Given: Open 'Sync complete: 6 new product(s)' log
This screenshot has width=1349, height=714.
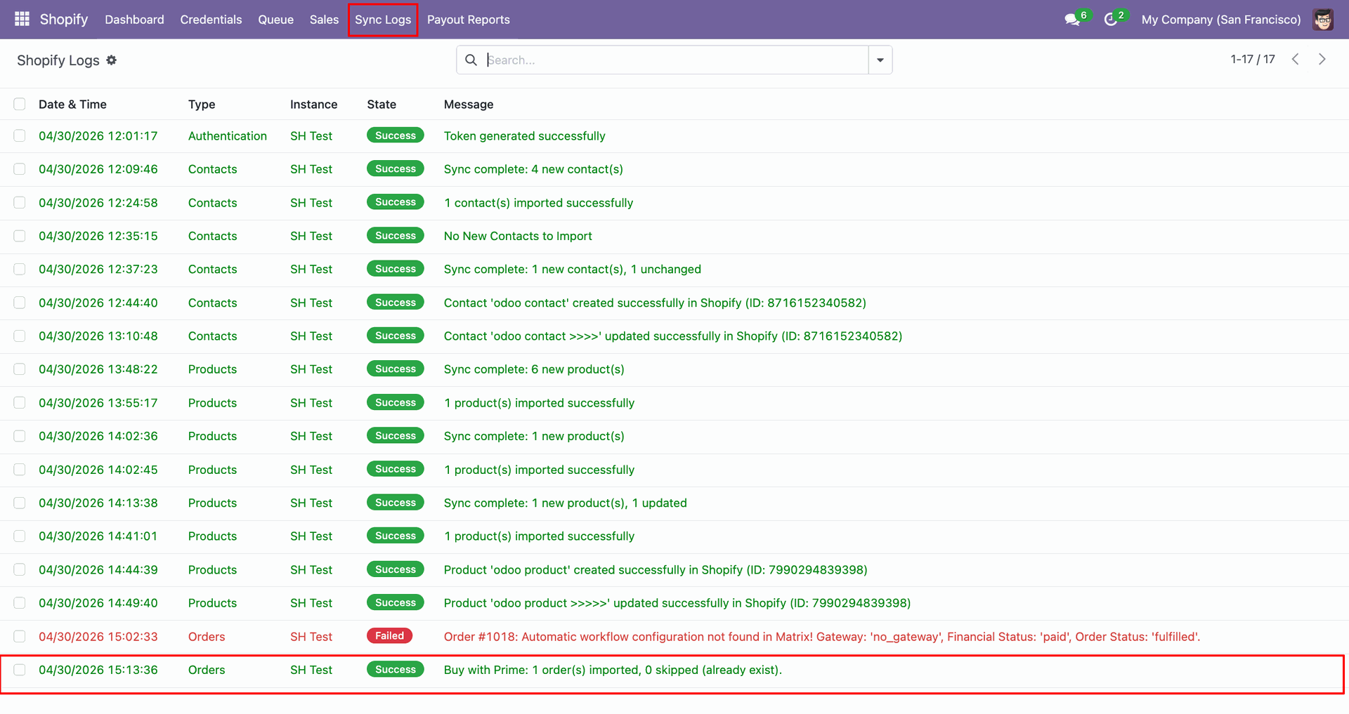Looking at the screenshot, I should pos(534,369).
